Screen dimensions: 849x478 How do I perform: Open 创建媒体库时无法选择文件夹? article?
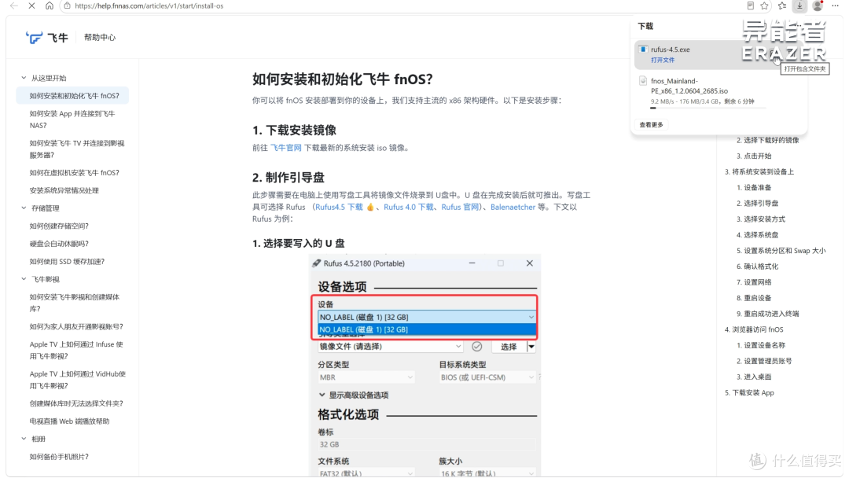(76, 403)
